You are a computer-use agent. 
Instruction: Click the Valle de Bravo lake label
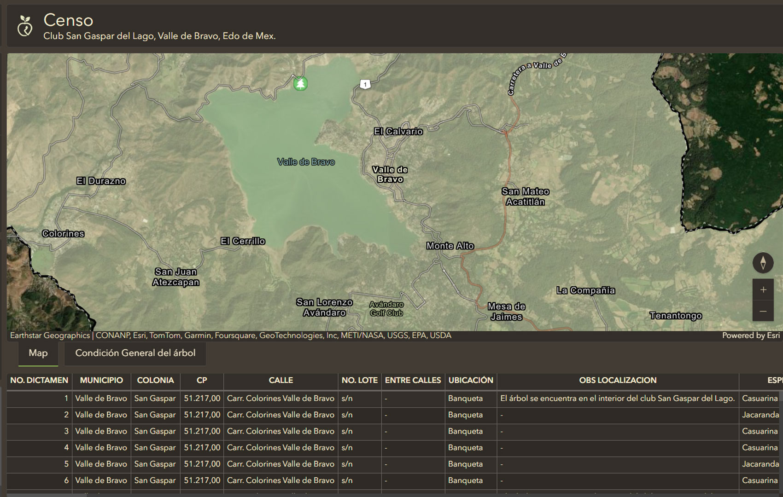point(306,162)
